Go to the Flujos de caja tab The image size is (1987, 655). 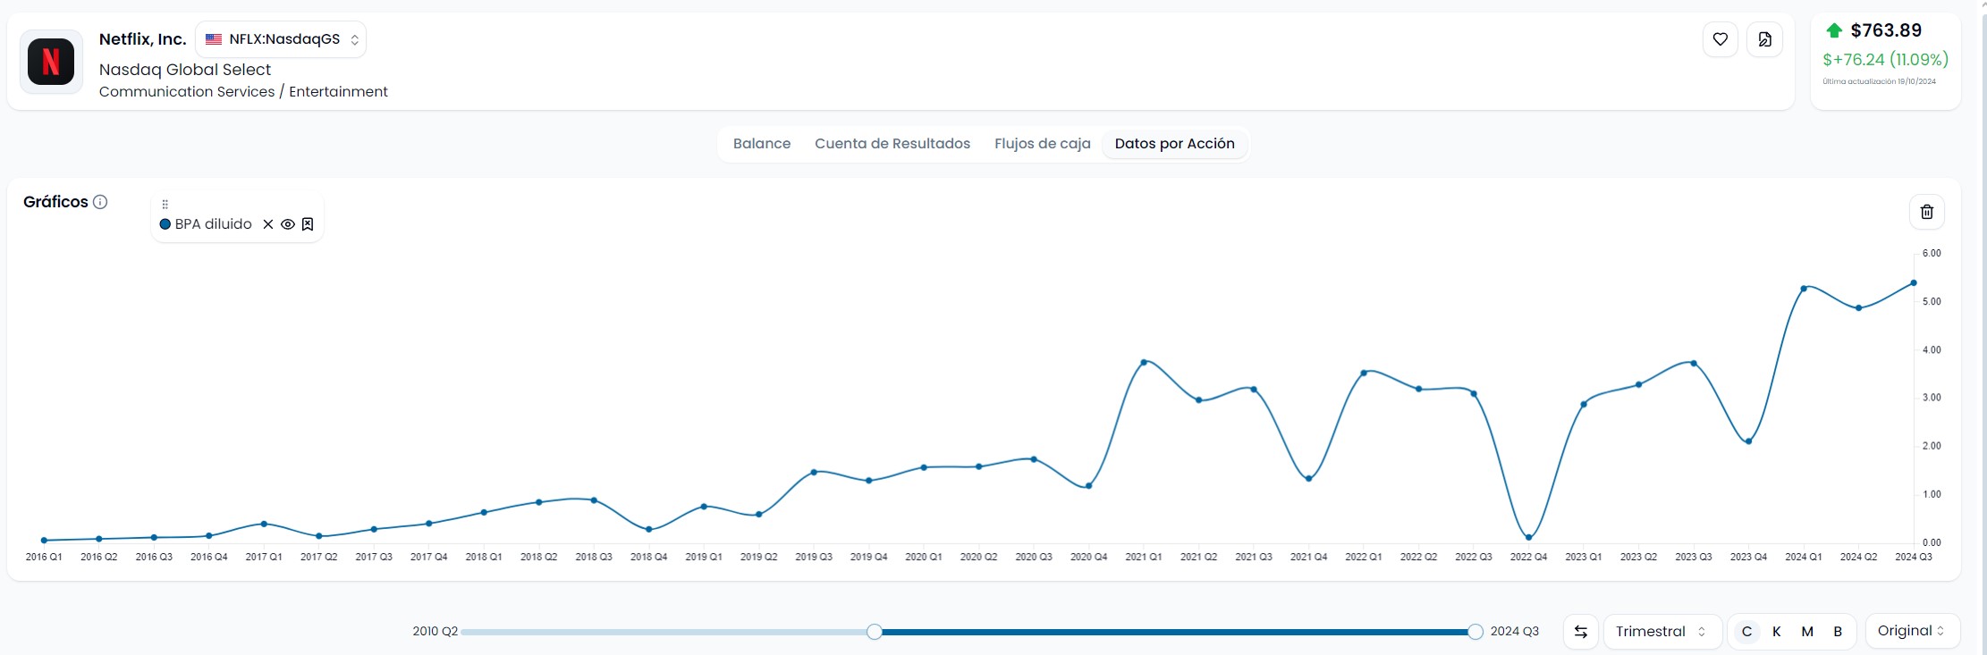(1042, 144)
